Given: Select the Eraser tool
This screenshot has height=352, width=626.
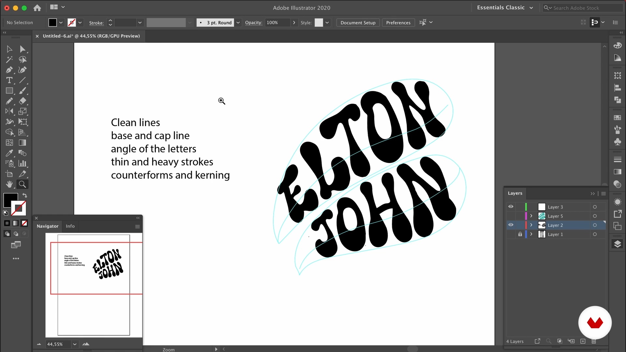Looking at the screenshot, I should 22,101.
